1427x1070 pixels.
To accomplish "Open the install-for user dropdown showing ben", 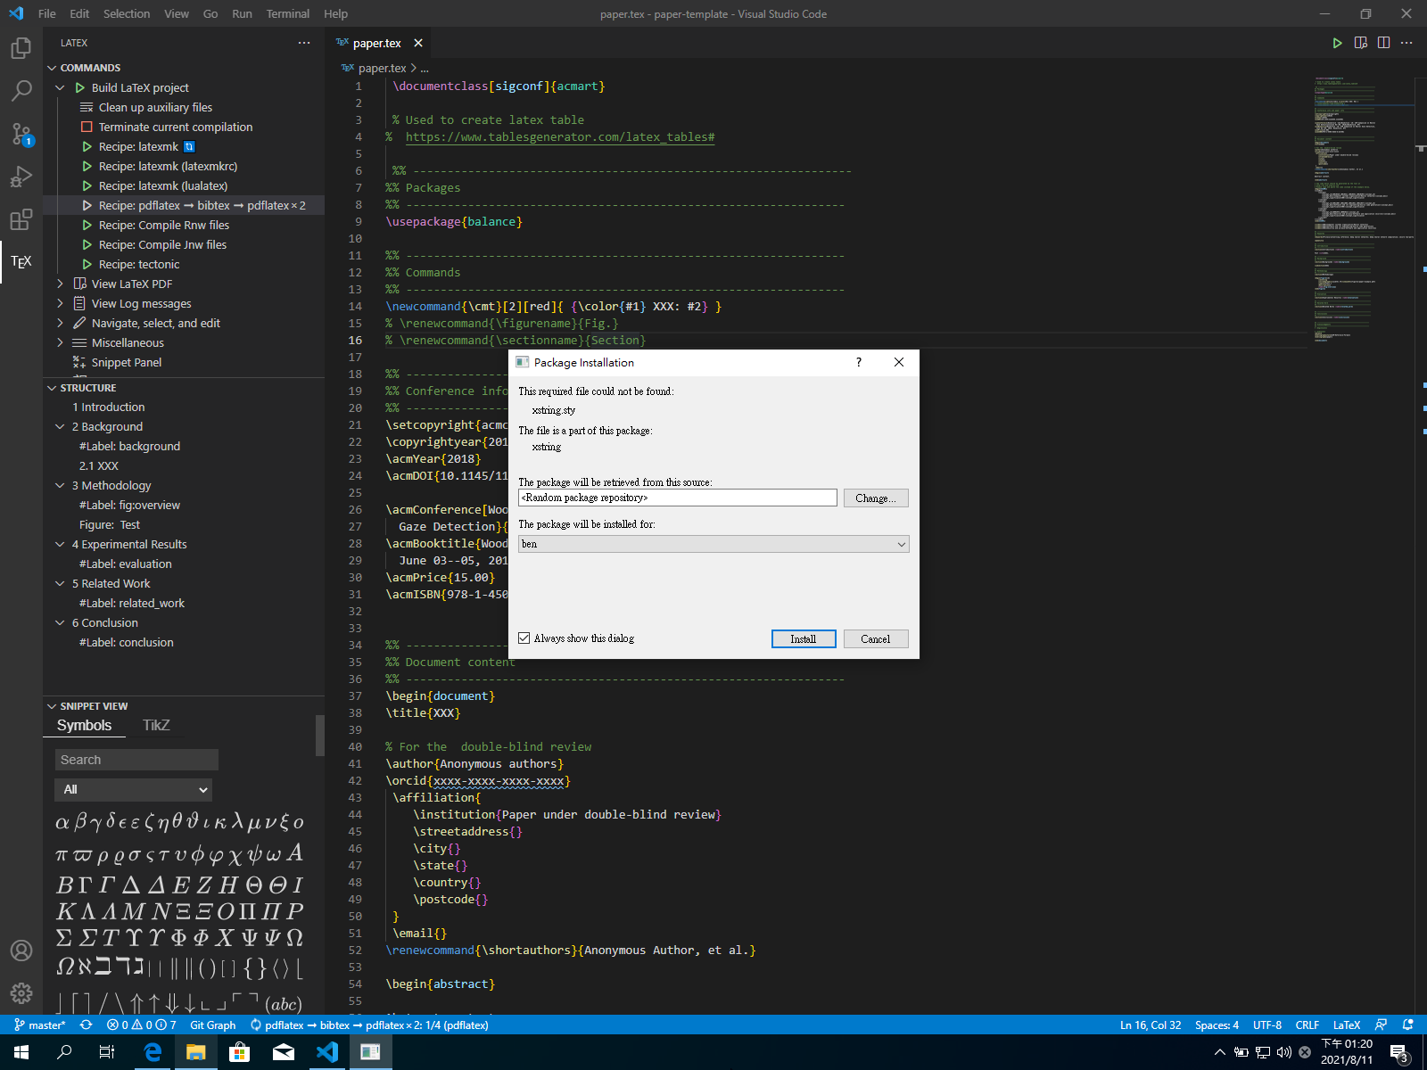I will 713,544.
